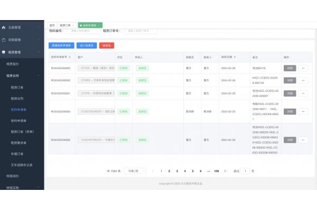Select 收料申请单 in the sidebar
Image resolution: width=317 pixels, height=211 pixels.
(x=19, y=120)
